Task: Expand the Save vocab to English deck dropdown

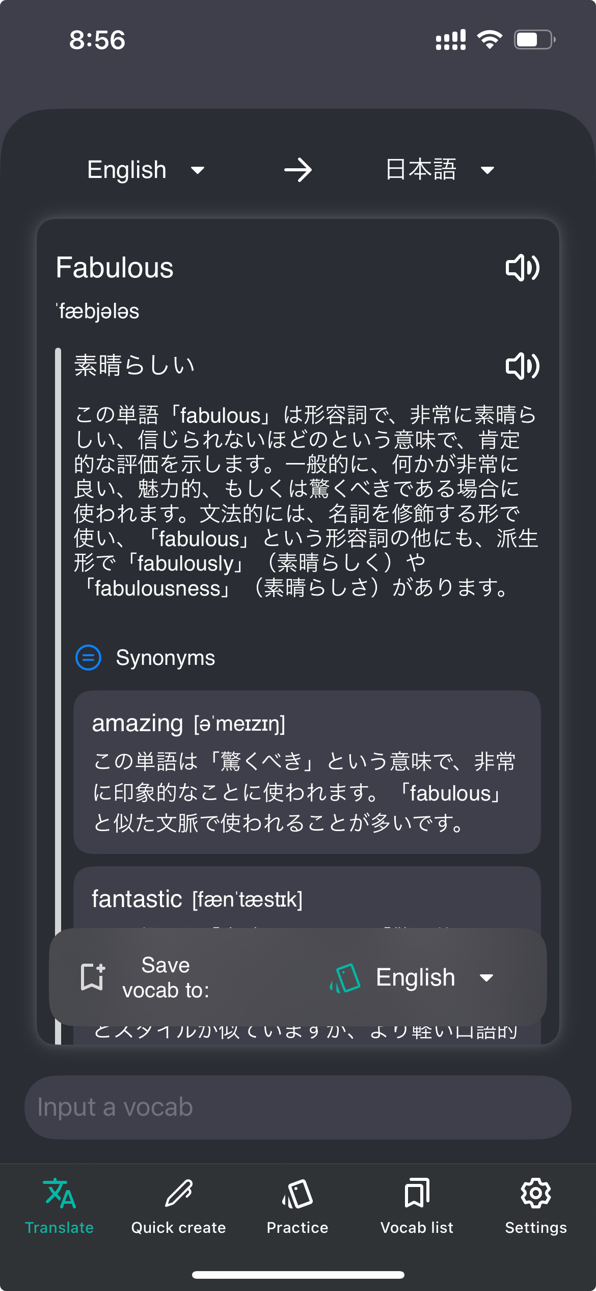Action: pyautogui.click(x=486, y=977)
